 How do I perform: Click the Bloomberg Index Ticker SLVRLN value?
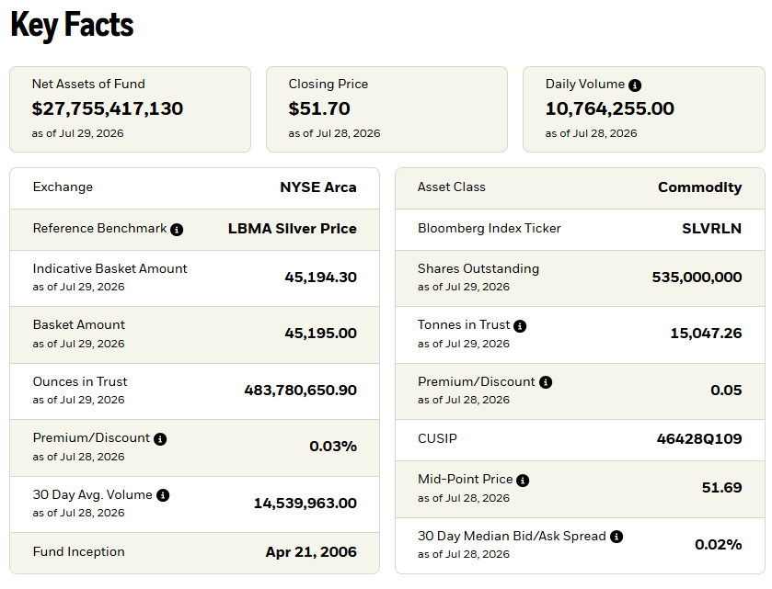pyautogui.click(x=711, y=229)
